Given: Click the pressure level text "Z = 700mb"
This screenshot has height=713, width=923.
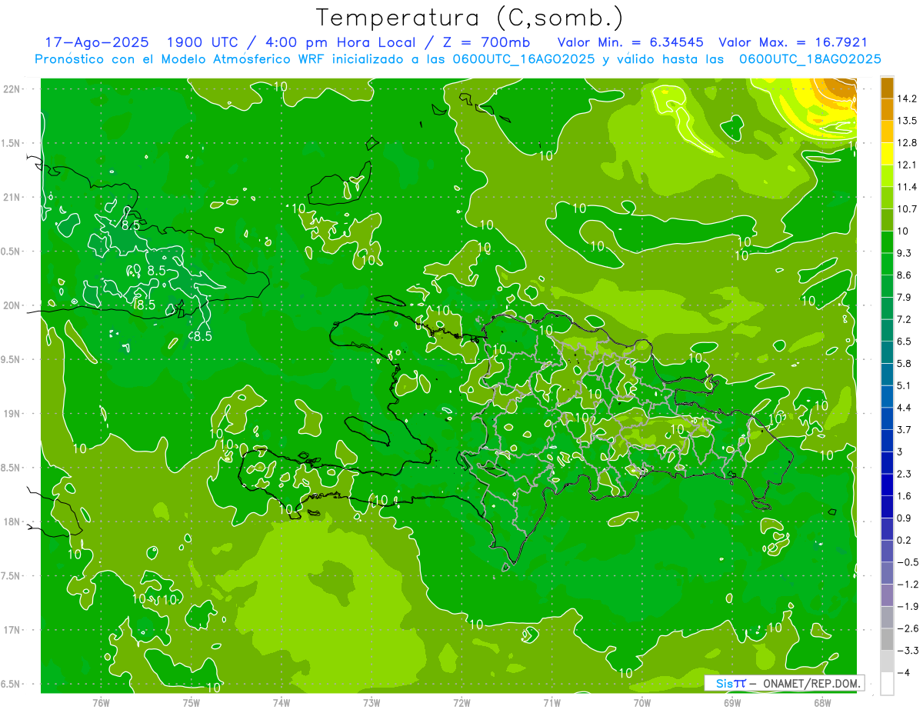Looking at the screenshot, I should tap(483, 42).
